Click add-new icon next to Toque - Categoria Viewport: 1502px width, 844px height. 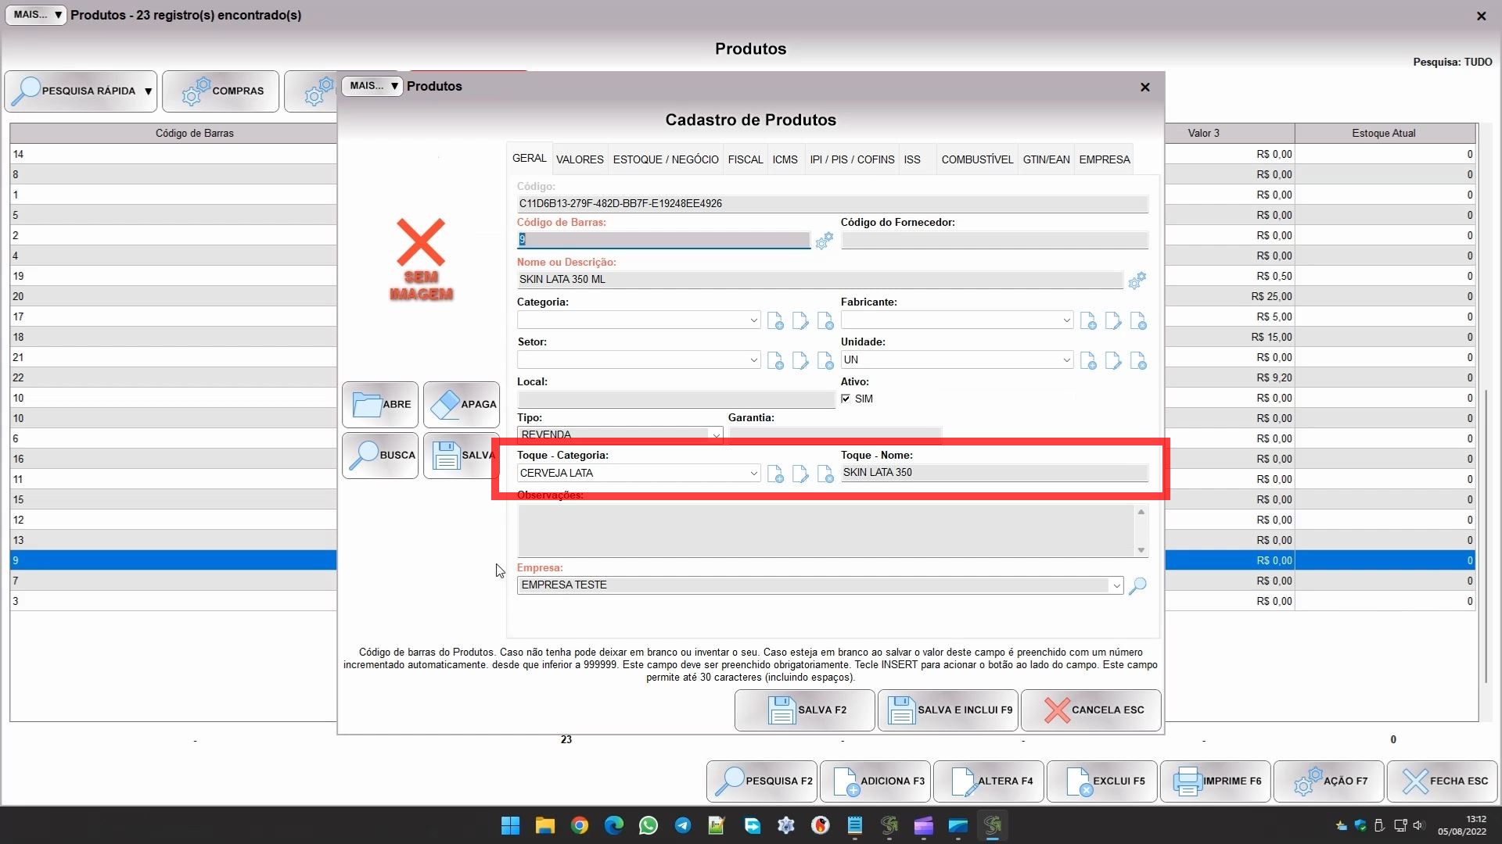click(x=775, y=474)
